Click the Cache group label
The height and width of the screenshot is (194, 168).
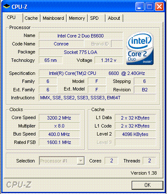pyautogui.click(x=98, y=109)
